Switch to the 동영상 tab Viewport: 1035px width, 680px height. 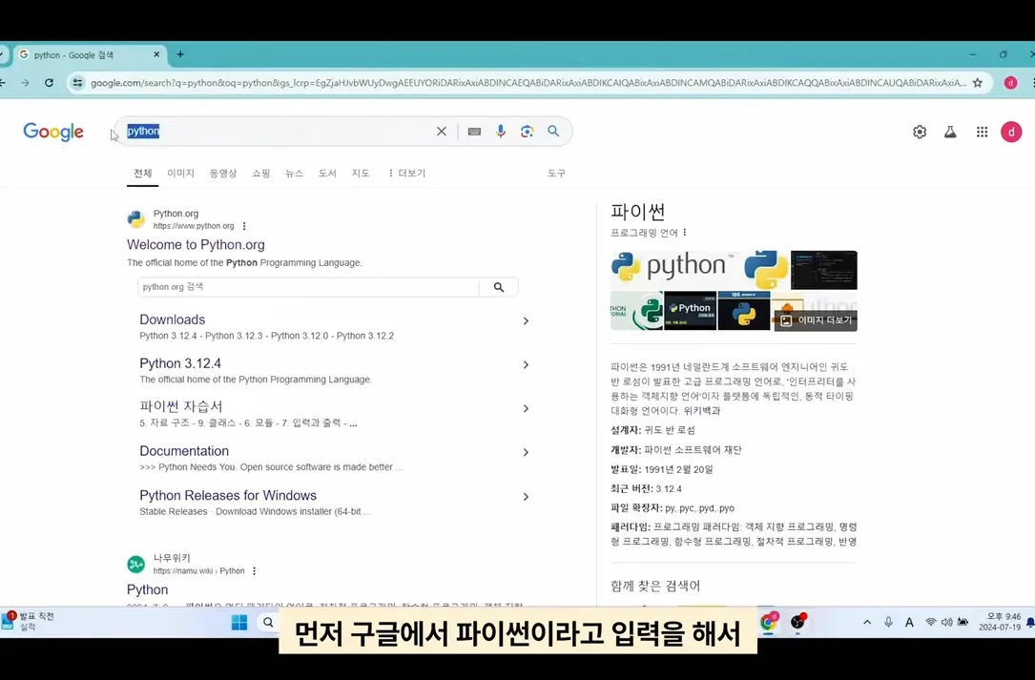coord(223,173)
